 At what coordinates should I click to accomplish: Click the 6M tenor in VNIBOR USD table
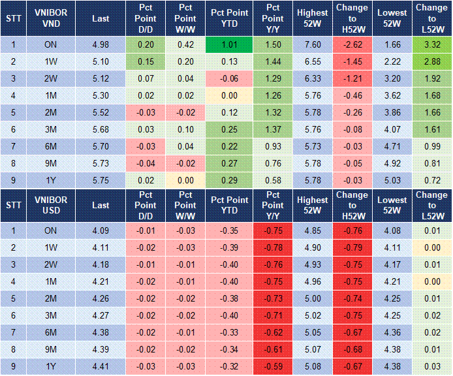[x=51, y=331]
